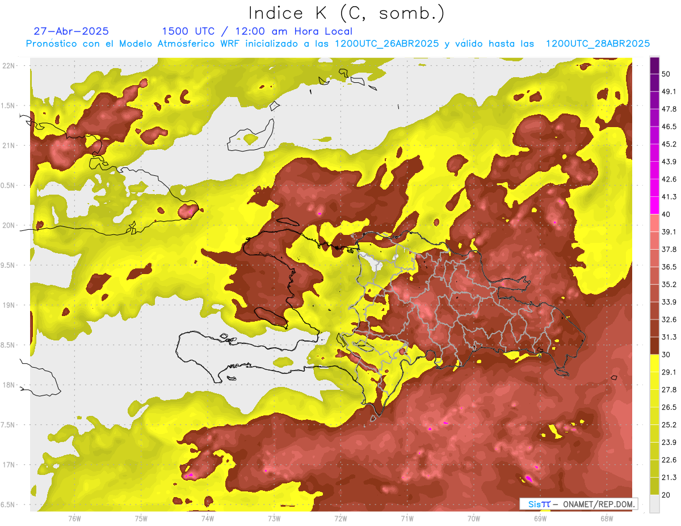Click the colorbar value '21.3'
This screenshot has height=526, width=681.
coord(669,478)
